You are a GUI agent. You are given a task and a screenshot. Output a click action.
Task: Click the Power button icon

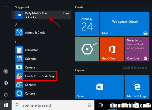coord(6,95)
